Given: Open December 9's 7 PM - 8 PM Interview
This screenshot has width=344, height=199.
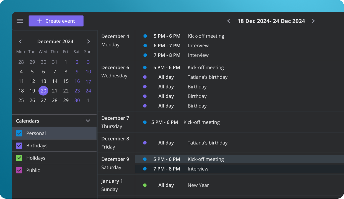Looking at the screenshot, I should pyautogui.click(x=240, y=169).
